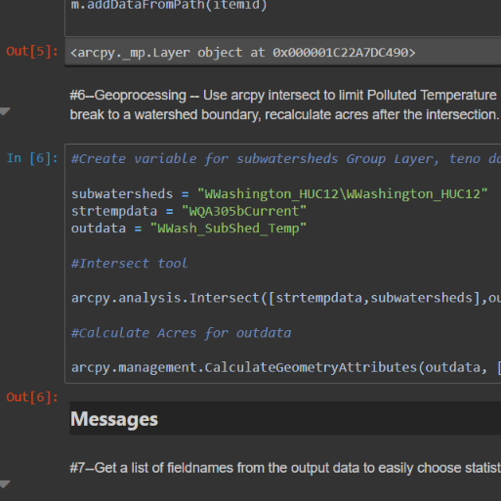Click the arcpy.analysis.Intersect code line
Image resolution: width=501 pixels, height=501 pixels.
tap(286, 298)
